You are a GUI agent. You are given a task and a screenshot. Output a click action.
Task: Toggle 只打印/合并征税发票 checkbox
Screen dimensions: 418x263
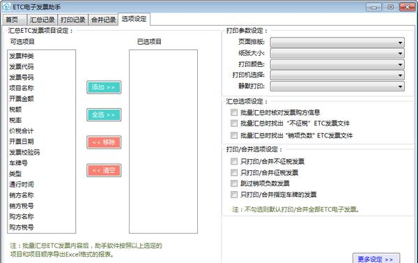coord(234,173)
